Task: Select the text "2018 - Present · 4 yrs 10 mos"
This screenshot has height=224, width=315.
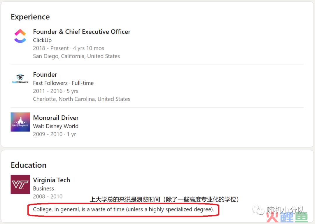Action: pyautogui.click(x=69, y=48)
